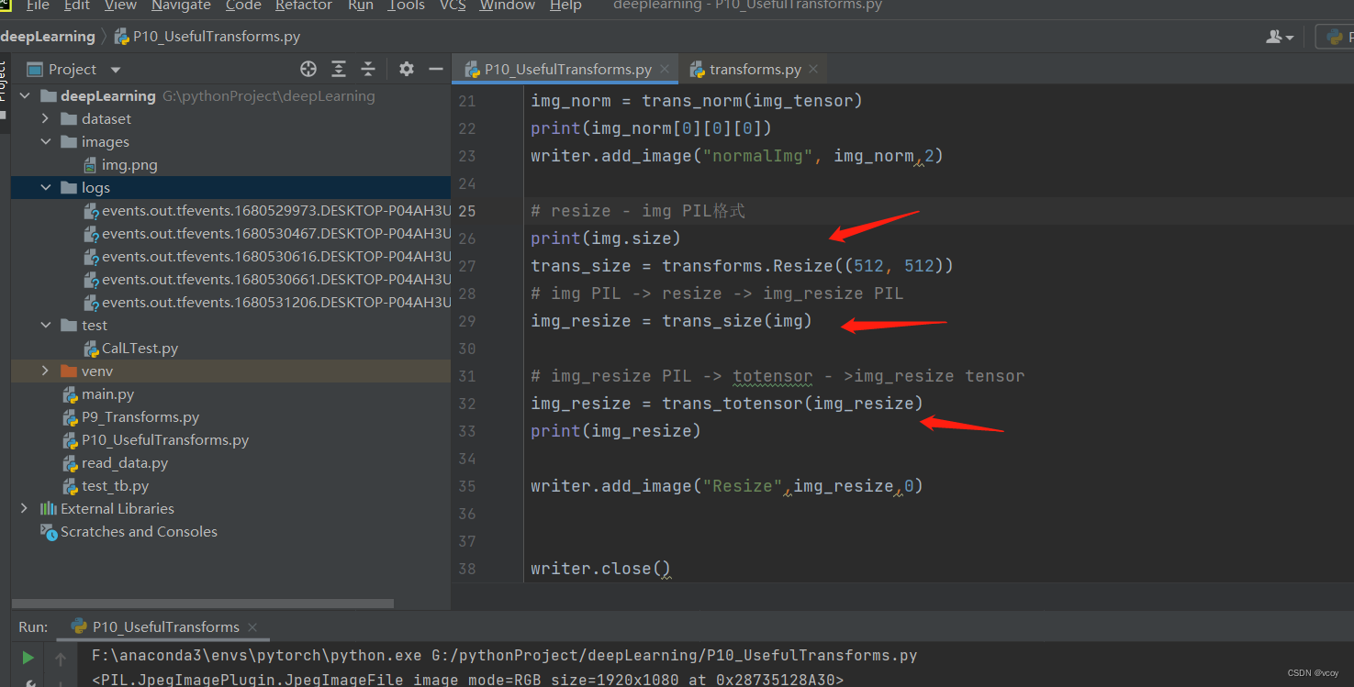
Task: Click Expand All icon in Project panel
Action: click(x=339, y=69)
